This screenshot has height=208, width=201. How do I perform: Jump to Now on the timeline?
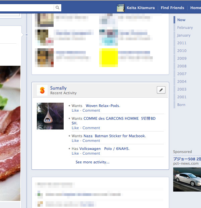tap(181, 20)
